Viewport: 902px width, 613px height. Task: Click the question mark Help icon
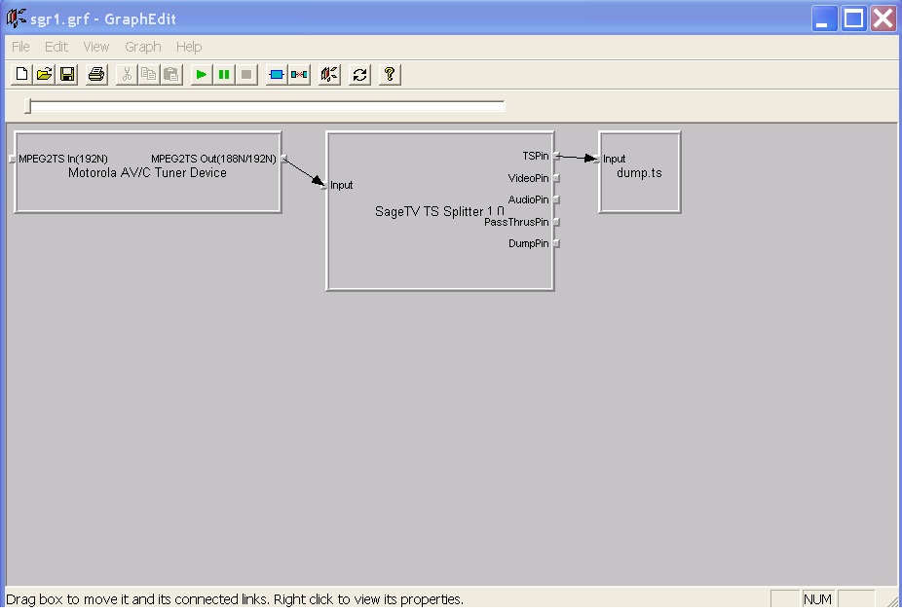[390, 75]
